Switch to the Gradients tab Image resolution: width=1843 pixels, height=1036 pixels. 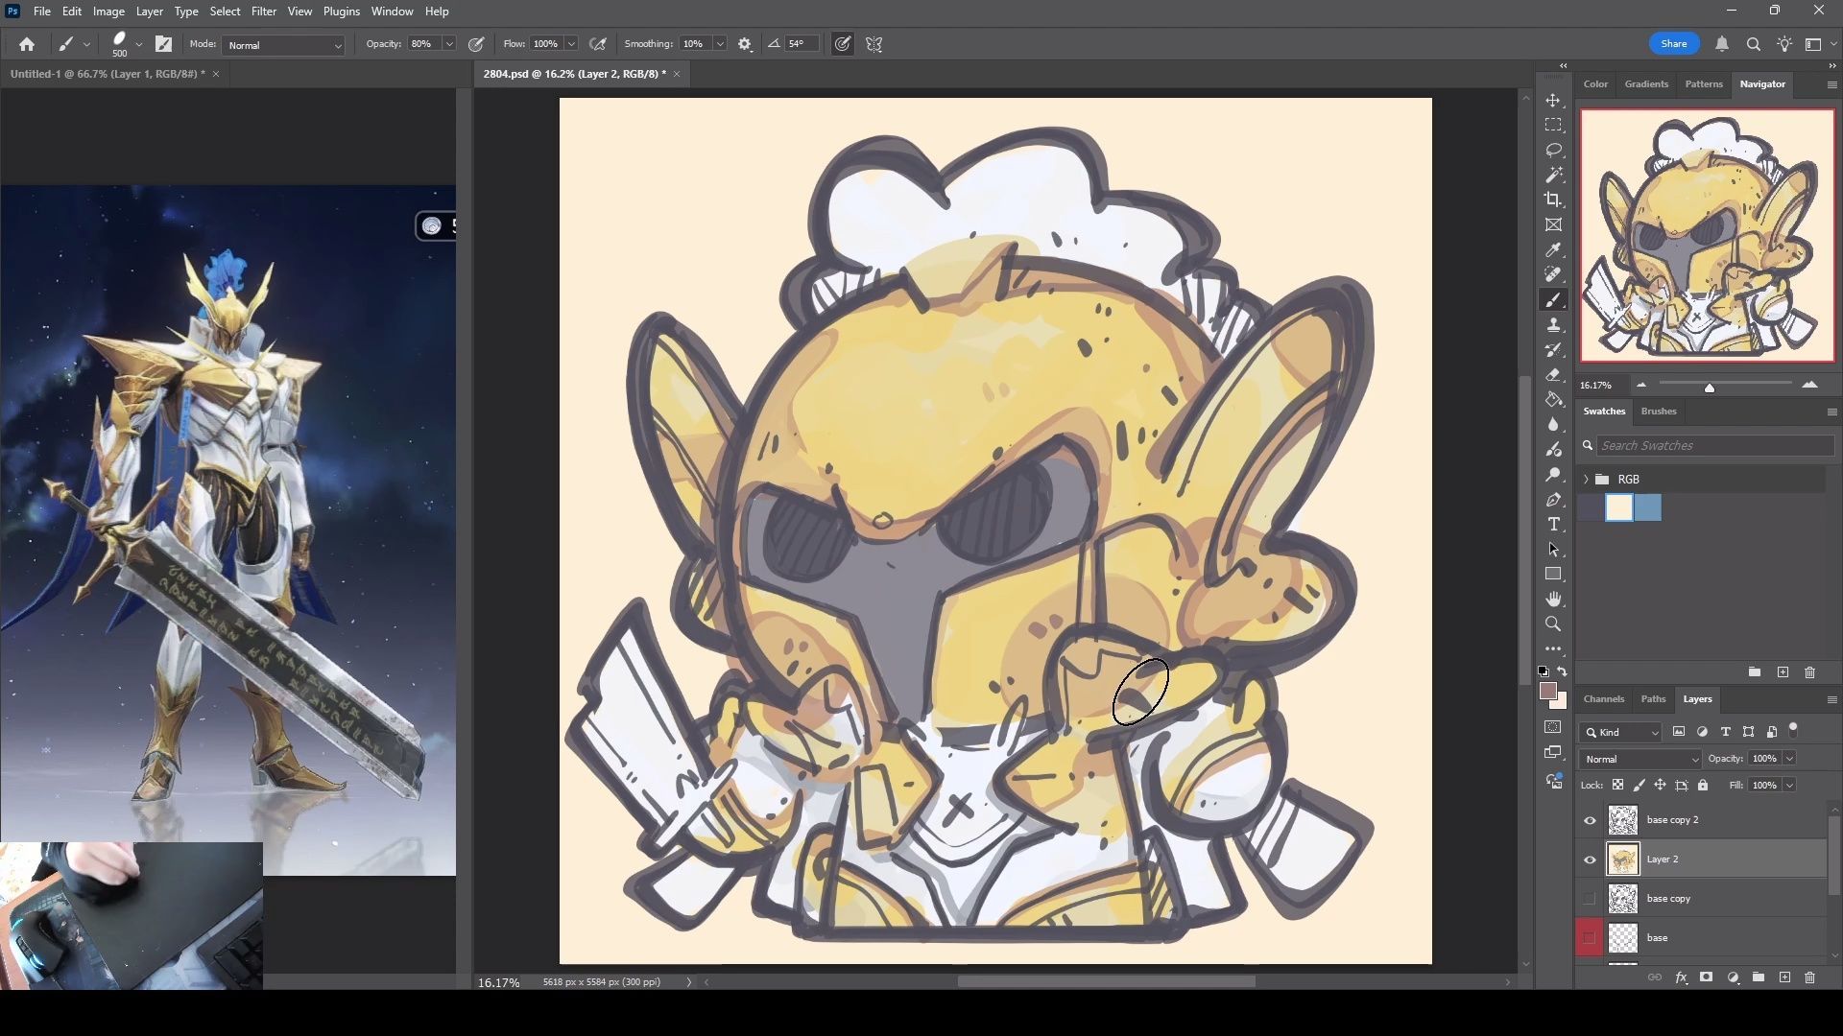tap(1646, 84)
